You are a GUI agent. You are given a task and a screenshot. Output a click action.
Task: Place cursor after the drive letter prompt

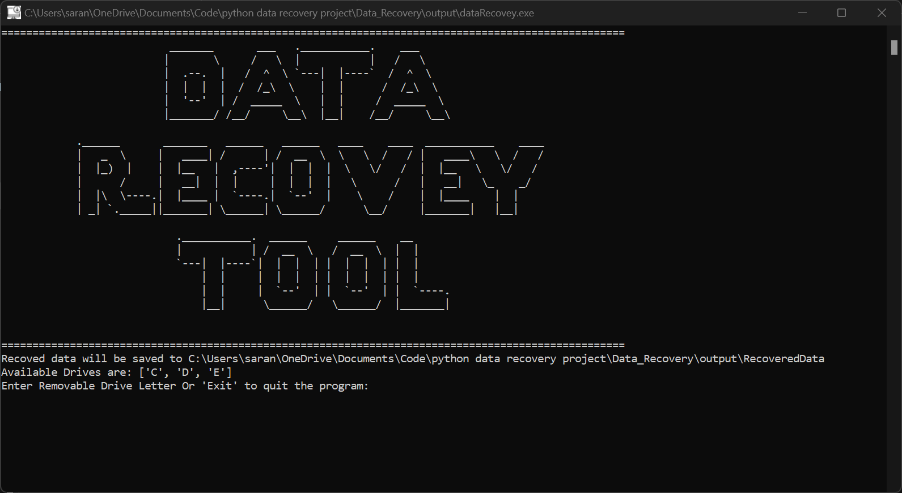(x=374, y=386)
